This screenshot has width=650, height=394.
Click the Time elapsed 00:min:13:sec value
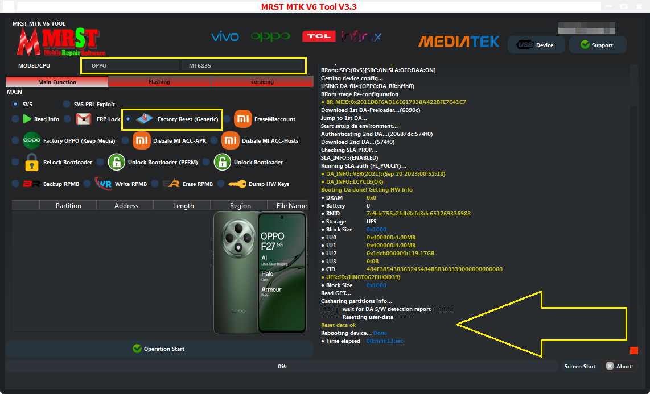[x=385, y=341]
